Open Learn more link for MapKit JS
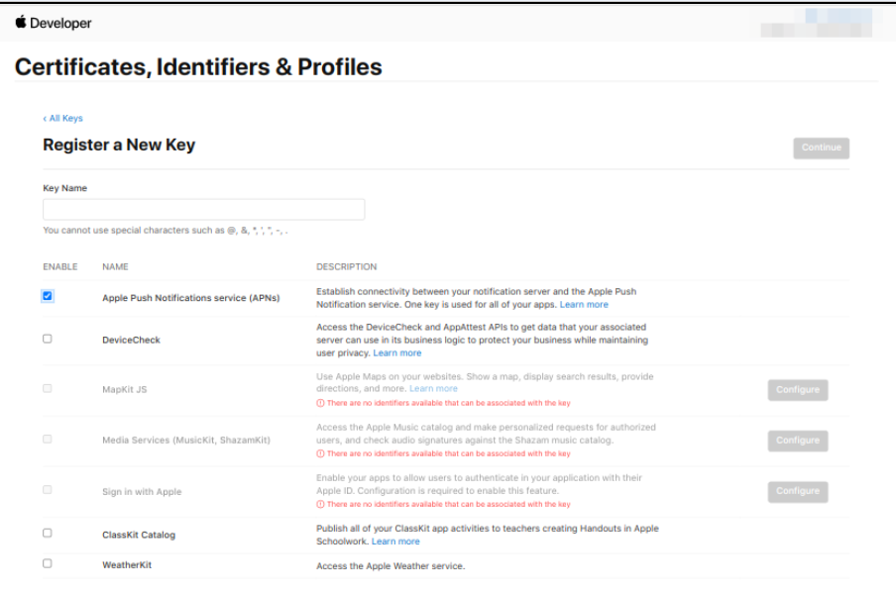The width and height of the screenshot is (896, 595). (433, 388)
